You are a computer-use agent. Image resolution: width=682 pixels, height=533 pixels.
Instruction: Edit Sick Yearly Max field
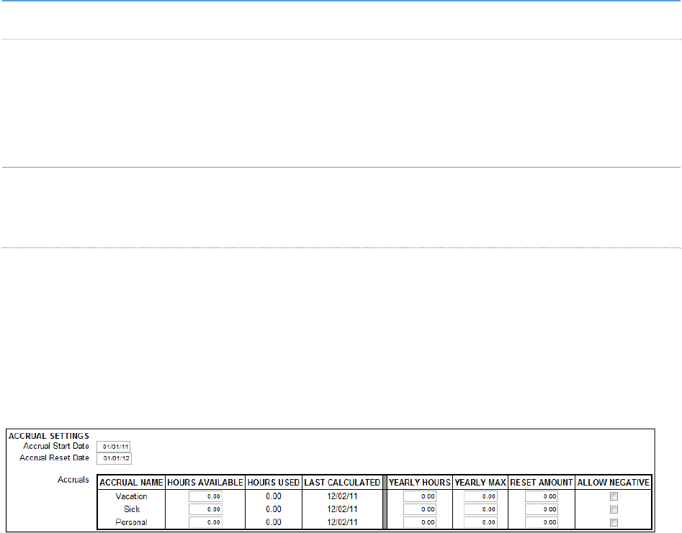(480, 509)
